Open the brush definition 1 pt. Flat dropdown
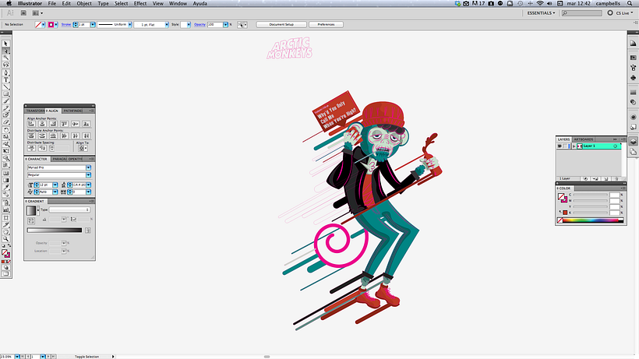Image resolution: width=639 pixels, height=359 pixels. click(x=167, y=24)
